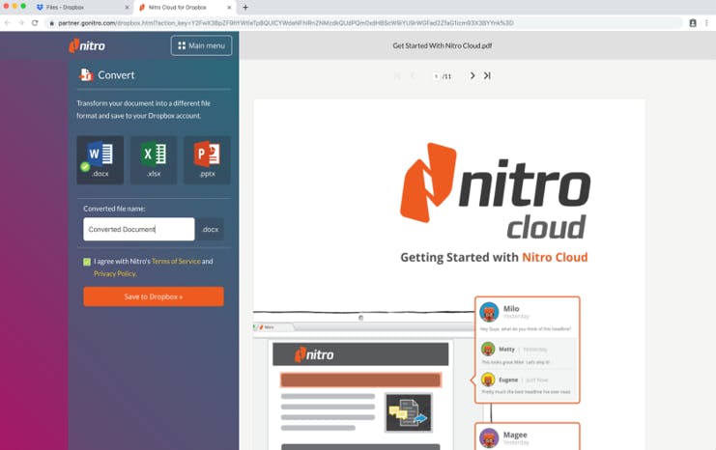The image size is (716, 450).
Task: Click the document conversion icon in preview illustration
Action: coord(408,412)
